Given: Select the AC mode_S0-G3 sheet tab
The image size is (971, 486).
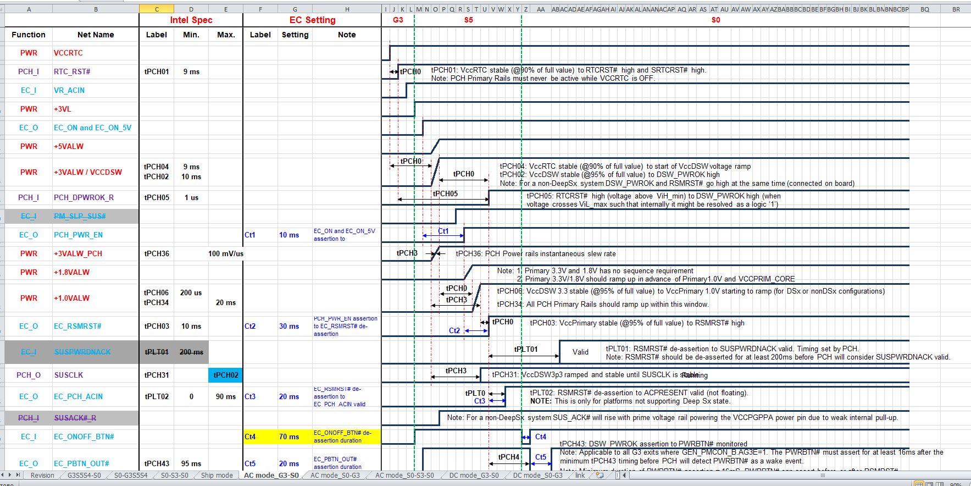Looking at the screenshot, I should tap(335, 476).
